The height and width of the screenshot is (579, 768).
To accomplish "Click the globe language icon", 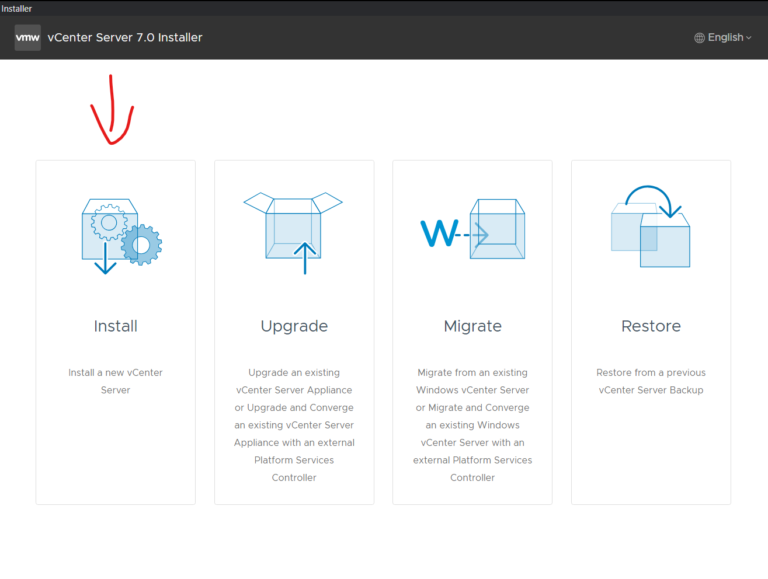I will point(699,38).
